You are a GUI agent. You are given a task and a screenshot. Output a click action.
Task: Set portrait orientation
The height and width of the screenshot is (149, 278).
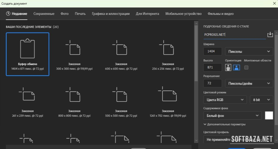point(228,67)
